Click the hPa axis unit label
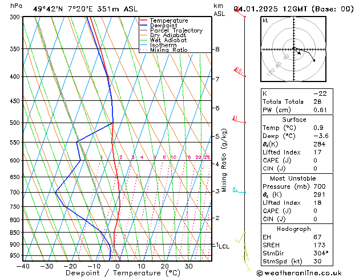The image size is (359, 277). tap(16, 6)
